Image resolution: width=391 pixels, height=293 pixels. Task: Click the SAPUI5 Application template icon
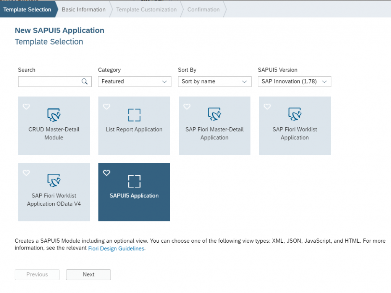pyautogui.click(x=134, y=181)
